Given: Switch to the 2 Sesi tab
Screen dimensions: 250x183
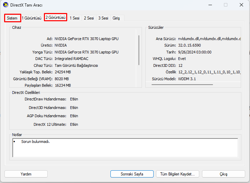Looking at the screenshot, I should (x=89, y=18).
